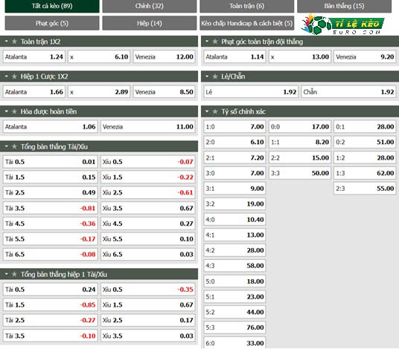The image size is (399, 349).
Task: Select Tài 2.5 at 0.49 full match
Action: 50,192
